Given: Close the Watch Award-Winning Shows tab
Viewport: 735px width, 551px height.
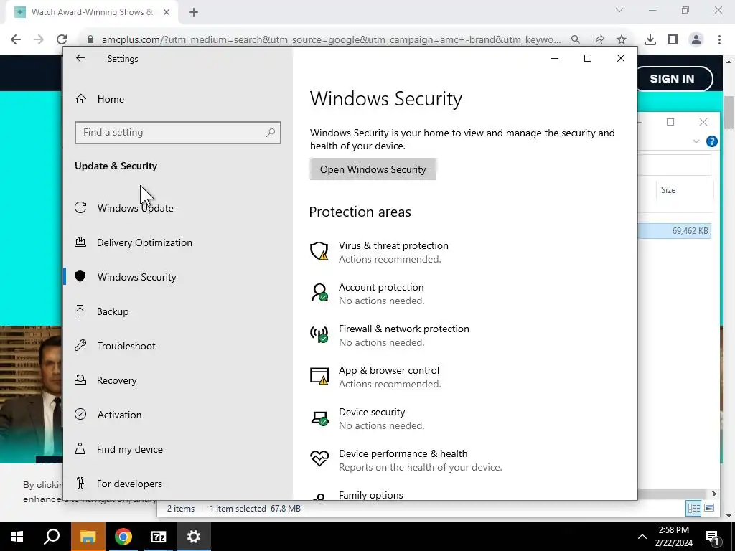Looking at the screenshot, I should pos(167,12).
